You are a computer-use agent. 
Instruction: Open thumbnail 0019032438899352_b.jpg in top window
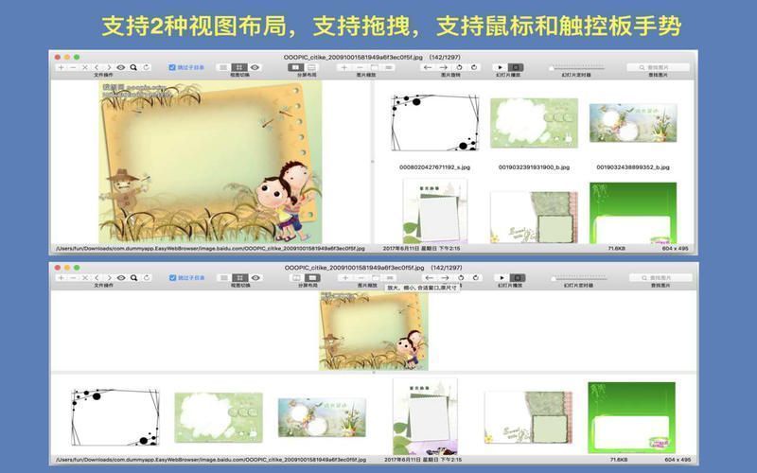coord(620,124)
